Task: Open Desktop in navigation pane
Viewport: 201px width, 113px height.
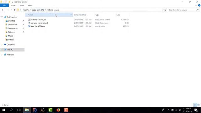Action: pos(12,21)
